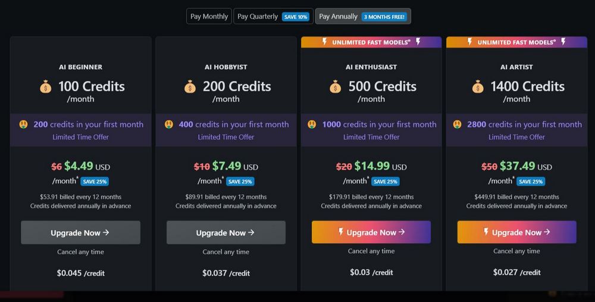Click the money bag icon beside 1400 Credits

(x=478, y=87)
